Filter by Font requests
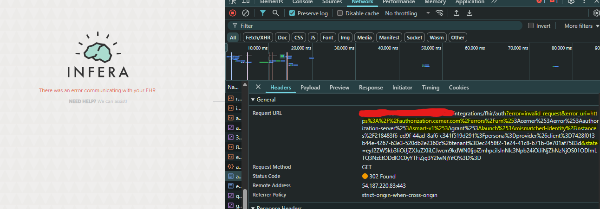This screenshot has height=209, width=600. (328, 38)
